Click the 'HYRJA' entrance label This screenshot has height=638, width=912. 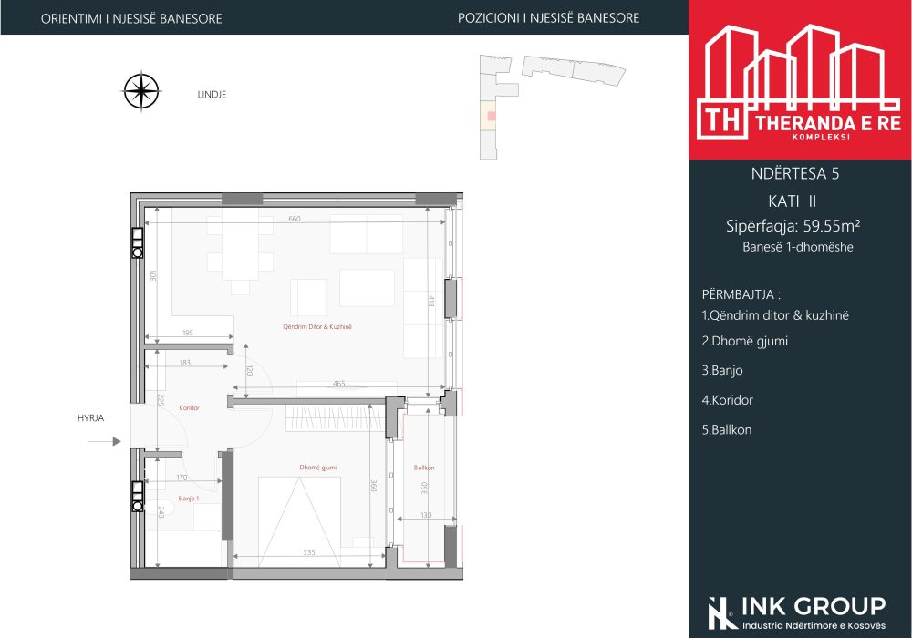90,417
